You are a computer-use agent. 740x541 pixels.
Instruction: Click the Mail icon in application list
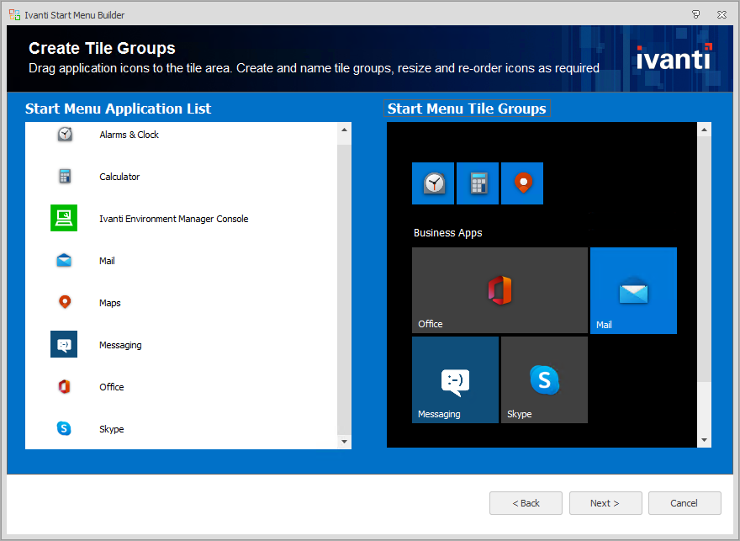65,261
